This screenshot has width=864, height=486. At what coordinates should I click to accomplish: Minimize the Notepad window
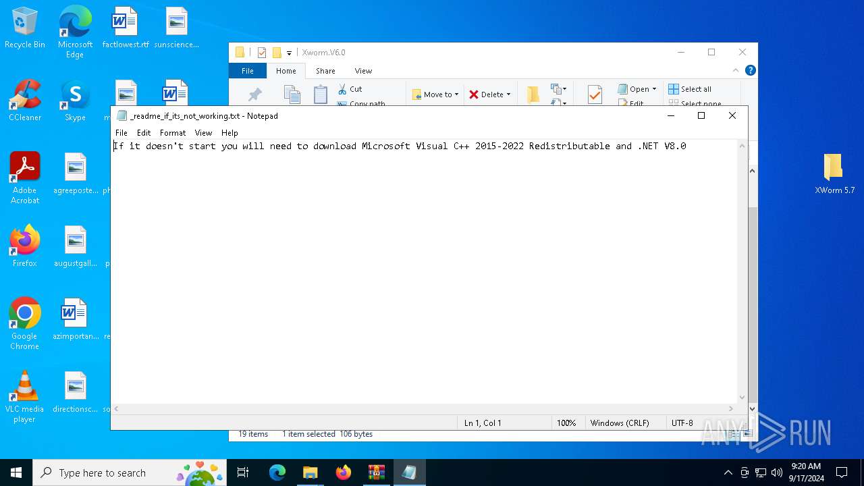tap(671, 116)
